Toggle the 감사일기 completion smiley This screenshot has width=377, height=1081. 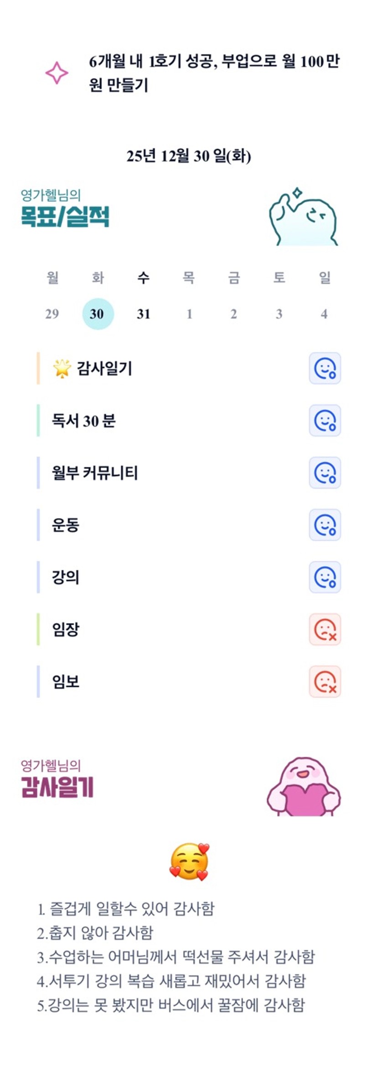[x=325, y=368]
